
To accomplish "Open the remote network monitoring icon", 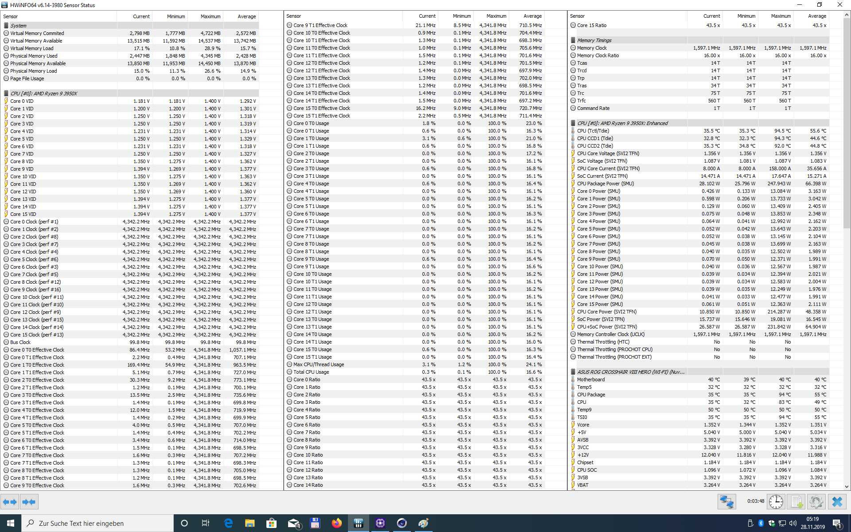I will pyautogui.click(x=727, y=502).
